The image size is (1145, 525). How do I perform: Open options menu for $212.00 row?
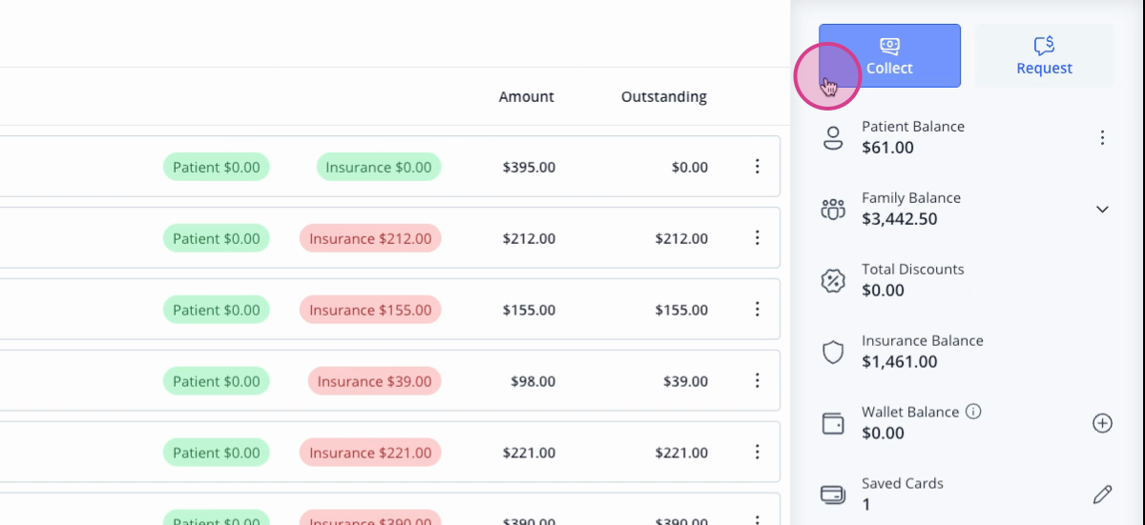[x=758, y=238]
